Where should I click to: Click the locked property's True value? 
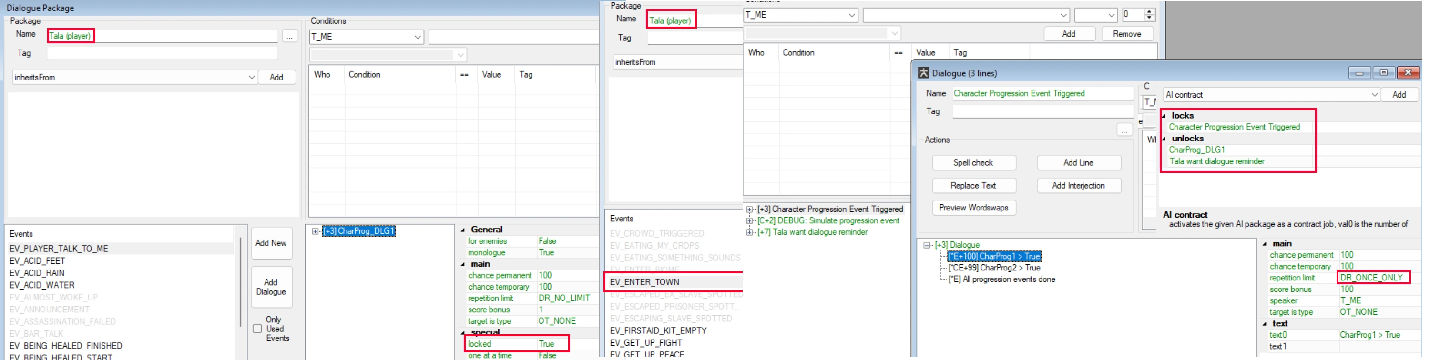(x=546, y=344)
